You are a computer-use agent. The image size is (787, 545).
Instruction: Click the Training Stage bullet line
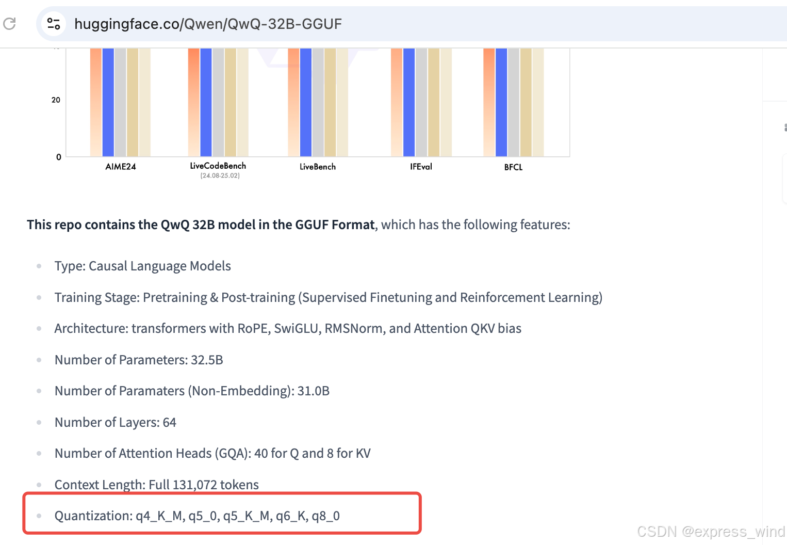329,297
